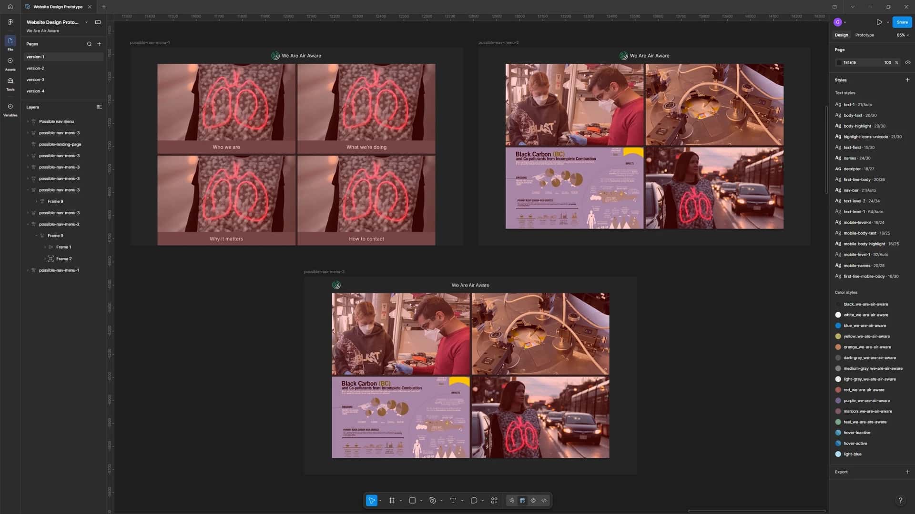
Task: Click the layers panel options icon
Action: pos(99,107)
